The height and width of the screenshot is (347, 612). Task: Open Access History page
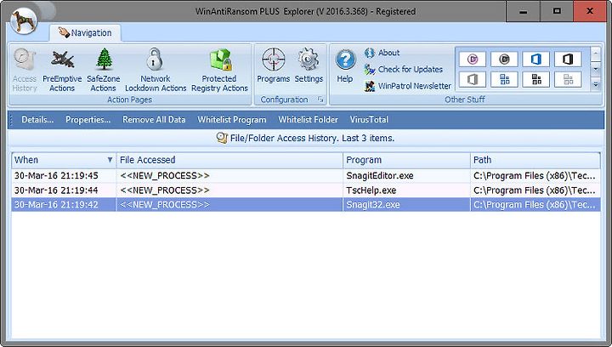[x=24, y=71]
